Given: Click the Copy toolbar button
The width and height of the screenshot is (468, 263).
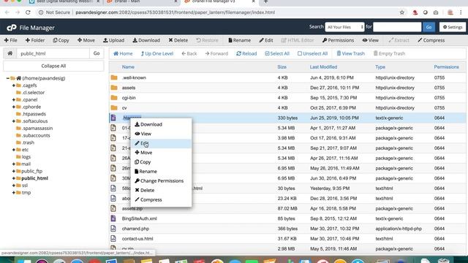Looking at the screenshot, I should [x=61, y=40].
